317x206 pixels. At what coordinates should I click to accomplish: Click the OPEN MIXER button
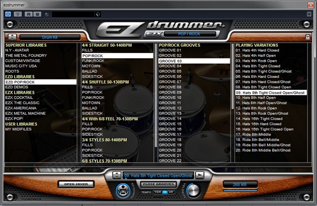tap(76, 184)
